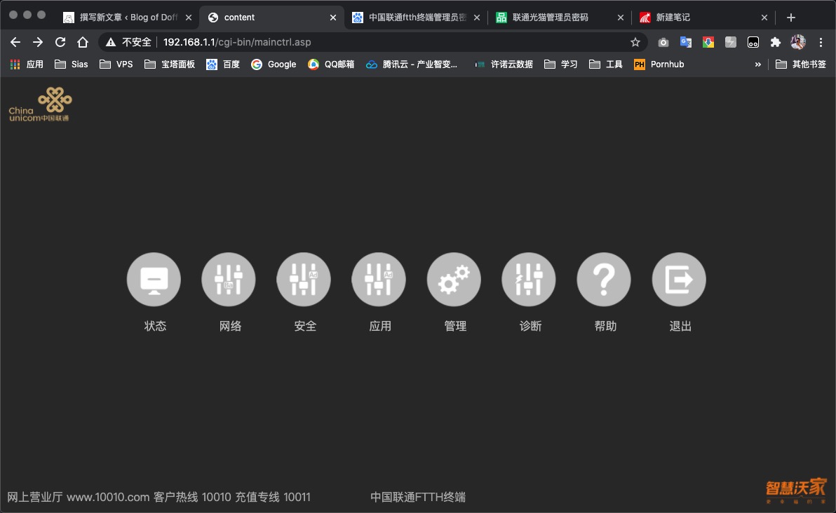Image resolution: width=836 pixels, height=513 pixels.
Task: Click the Tampermonkey extension icon
Action: coord(753,42)
